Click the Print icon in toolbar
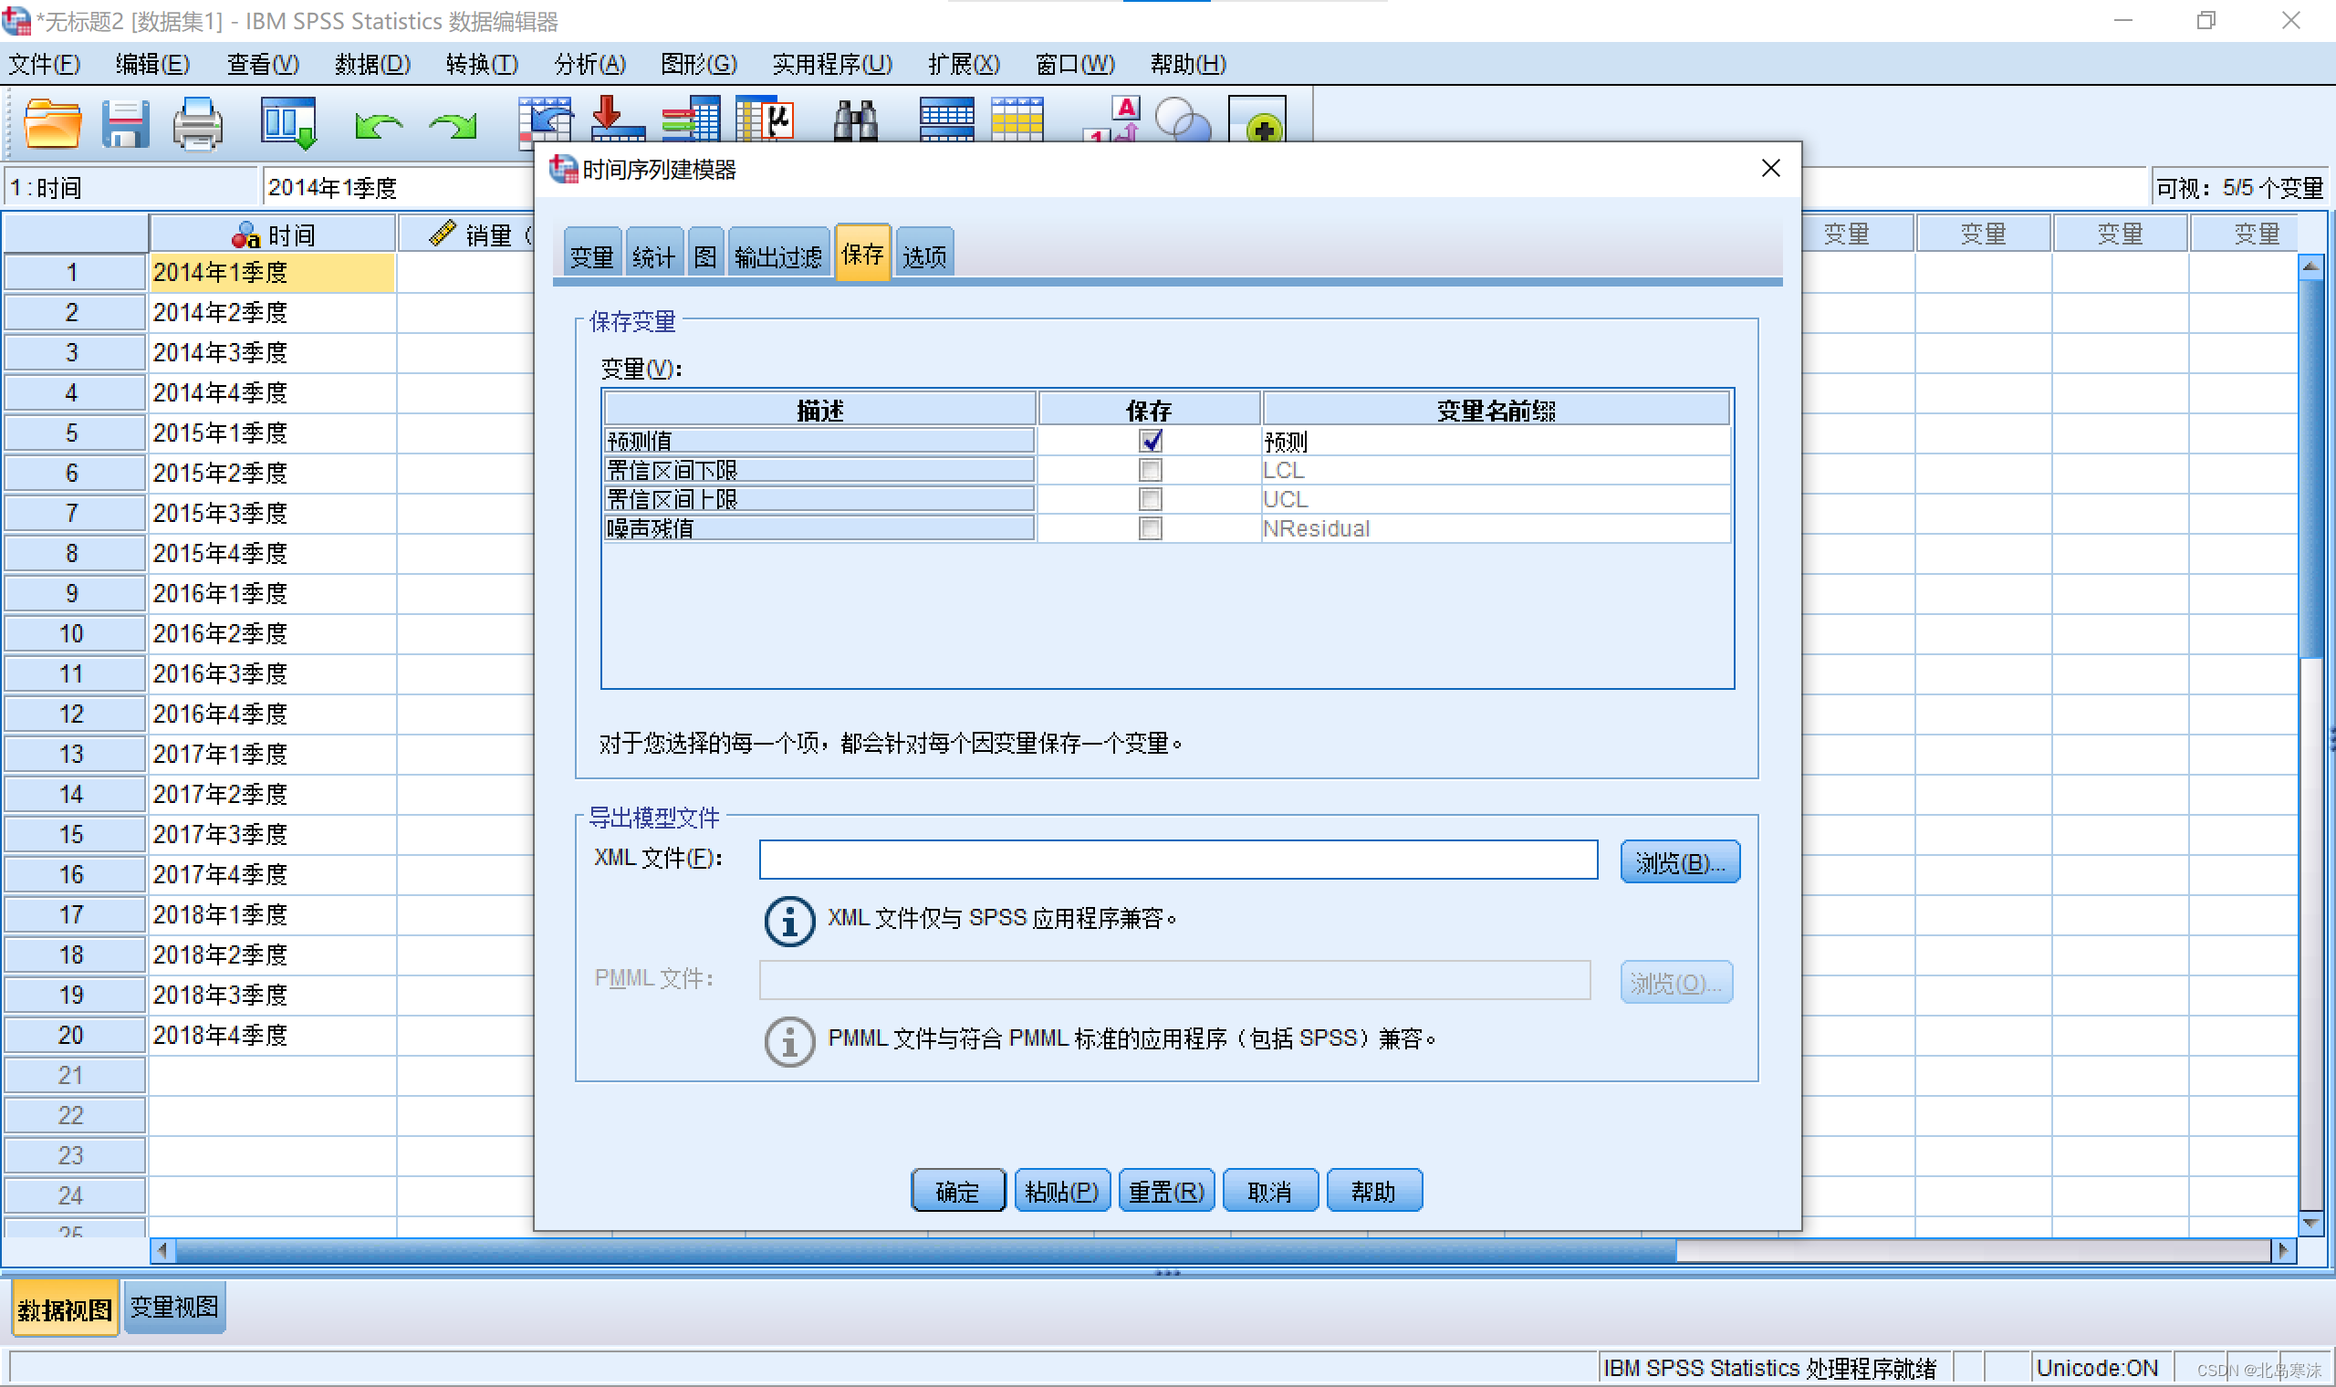2336x1387 pixels. 197,123
